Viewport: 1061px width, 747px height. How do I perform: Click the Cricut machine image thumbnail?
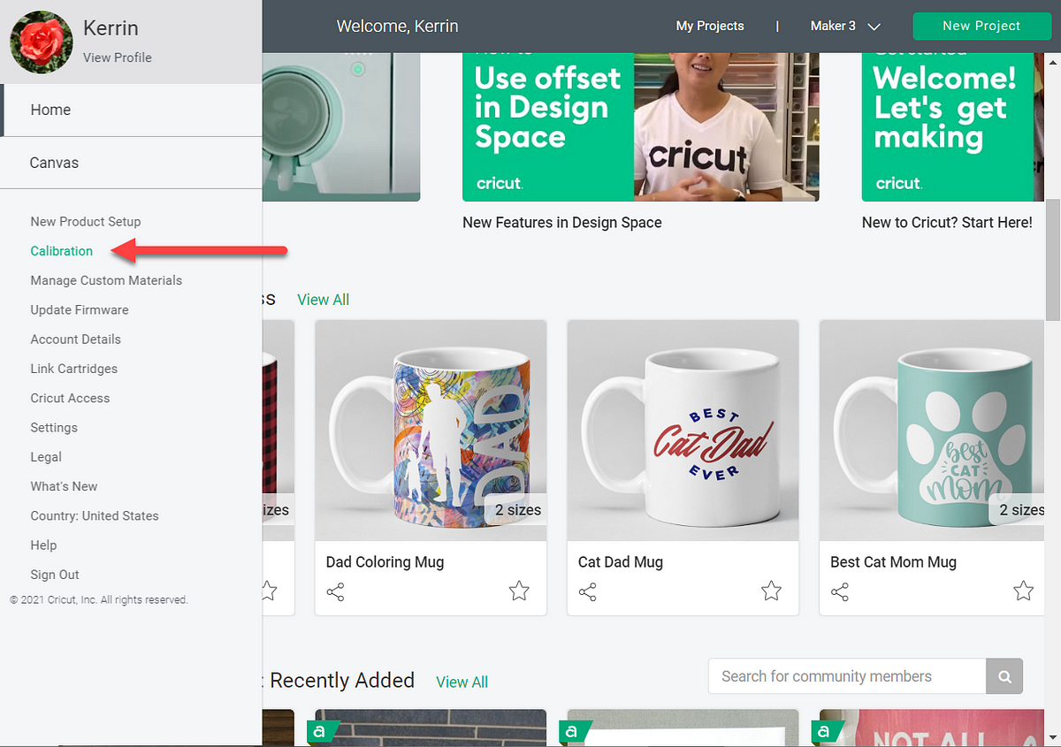click(x=341, y=126)
